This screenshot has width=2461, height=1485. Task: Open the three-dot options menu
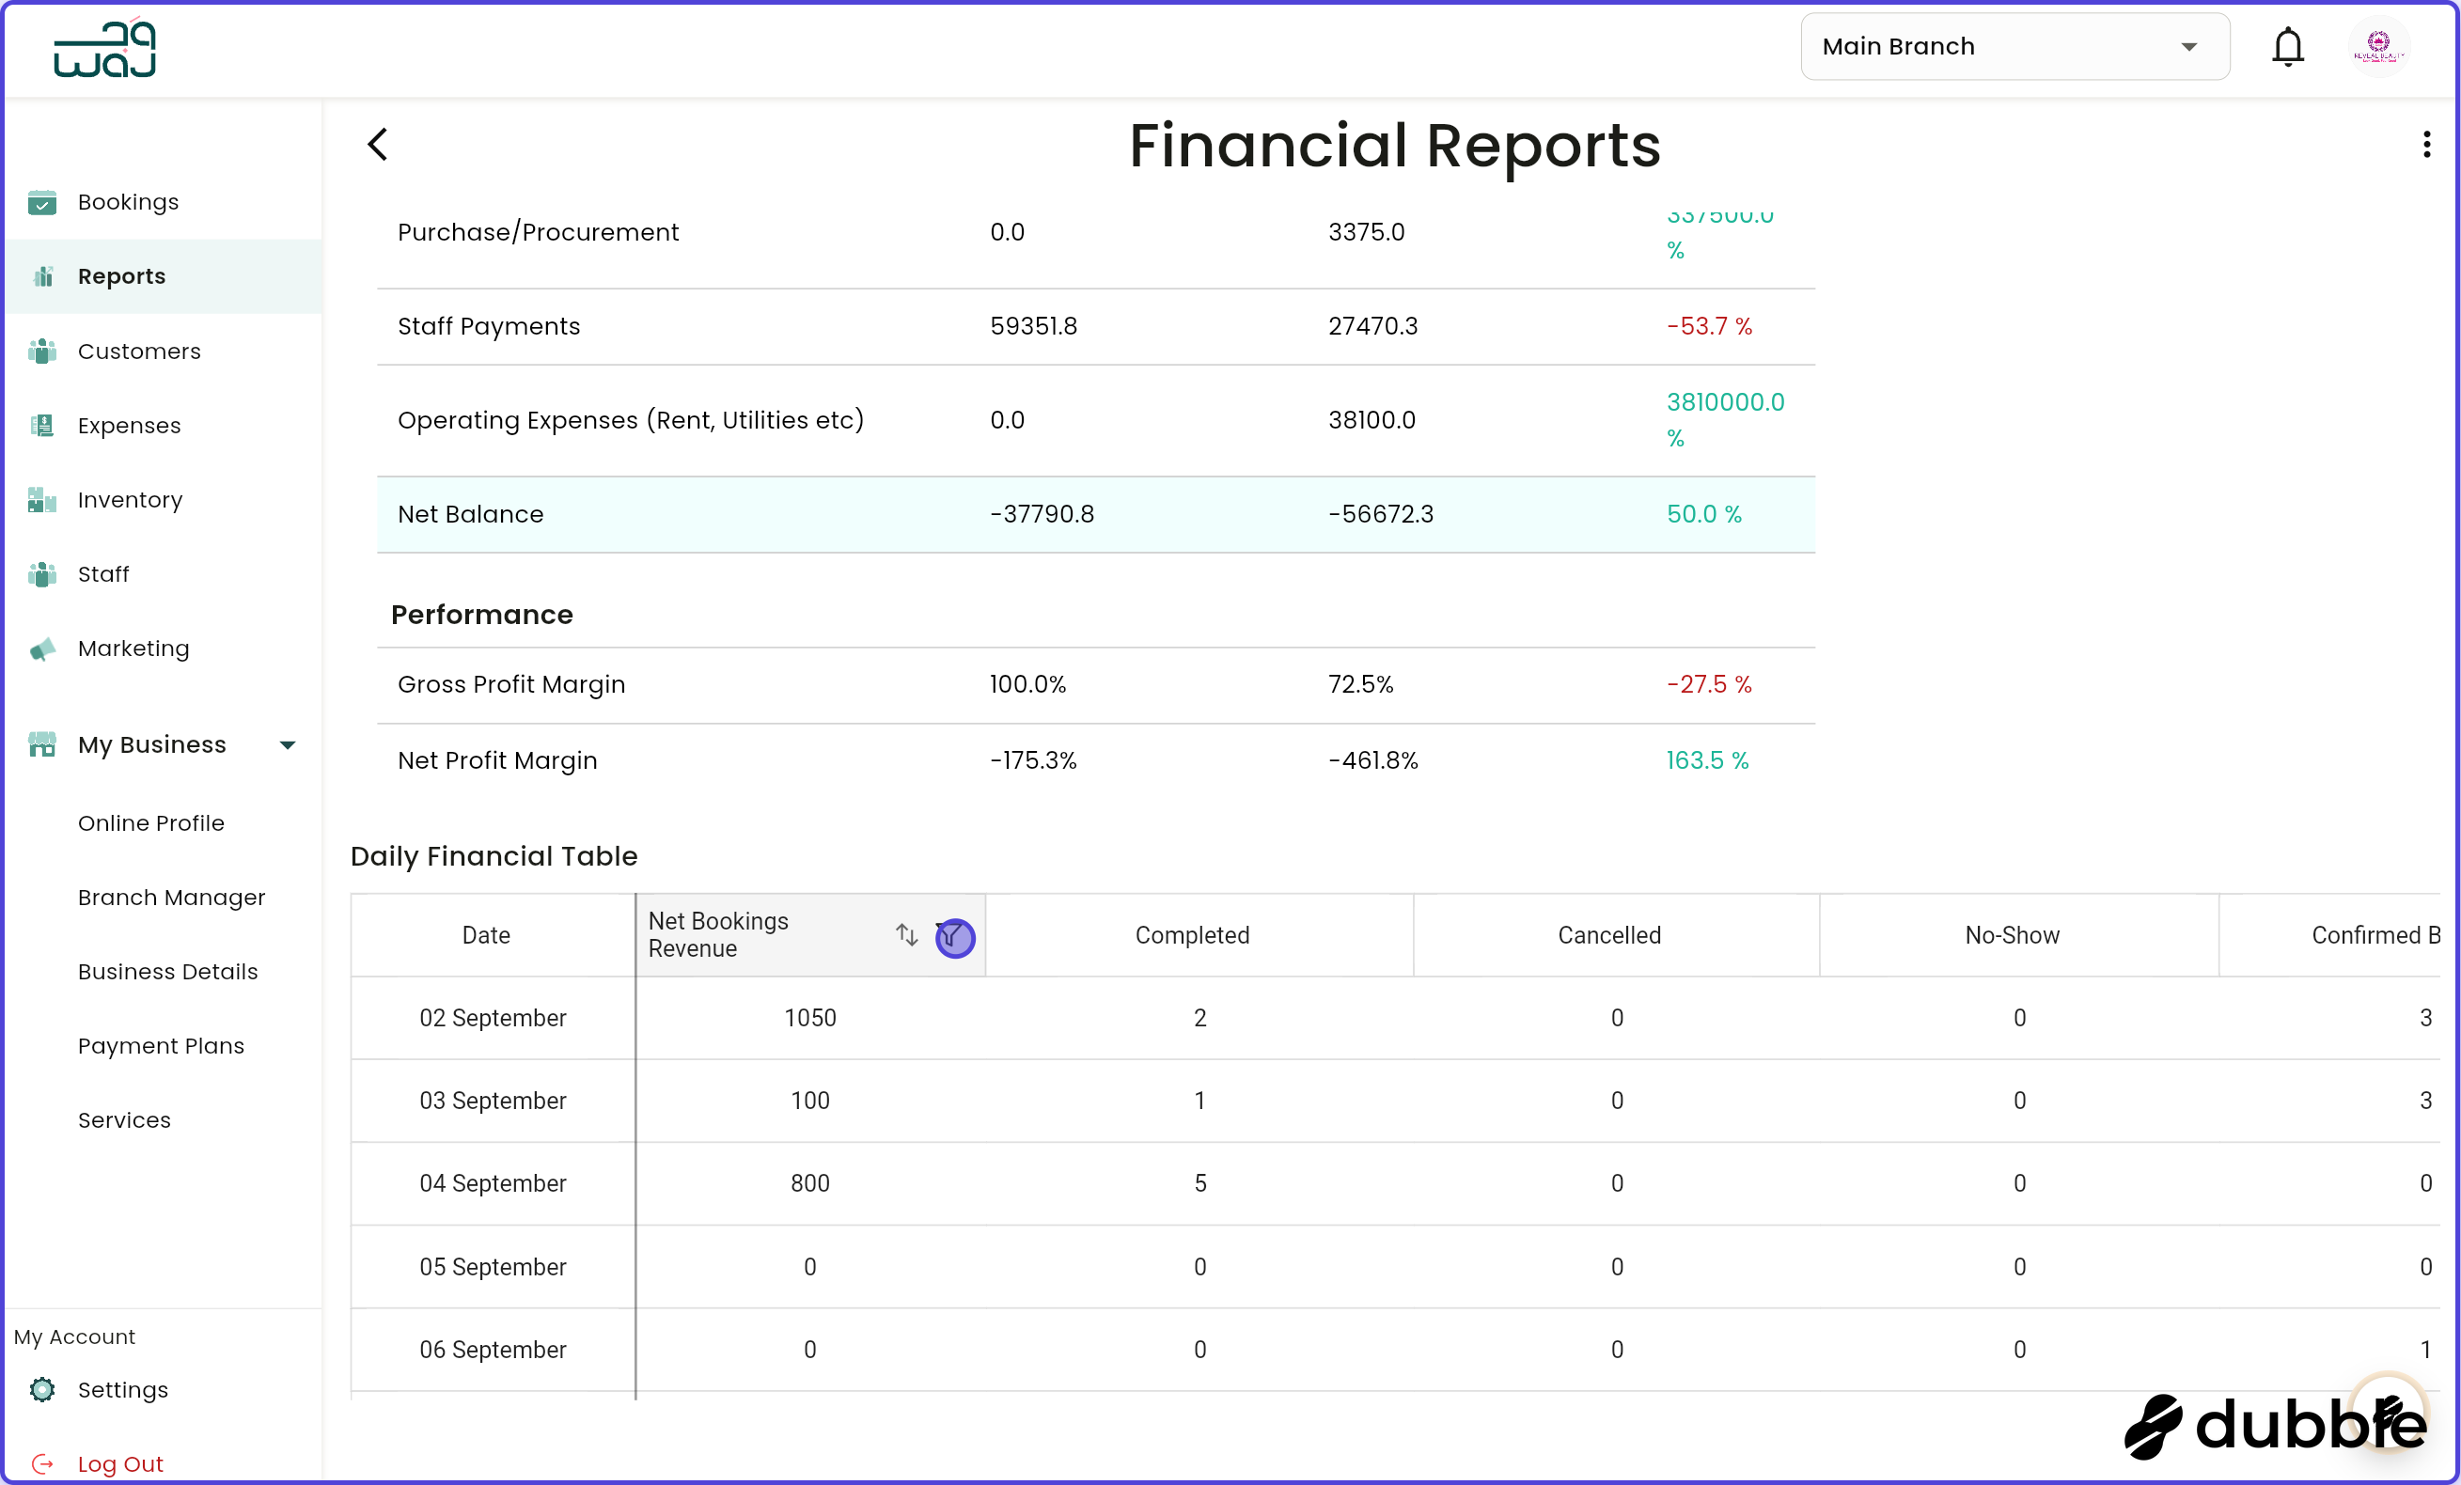(x=2425, y=145)
